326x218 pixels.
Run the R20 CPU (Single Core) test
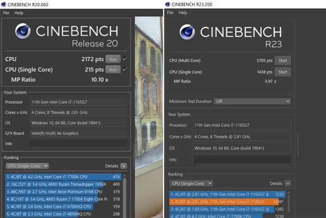(x=113, y=69)
